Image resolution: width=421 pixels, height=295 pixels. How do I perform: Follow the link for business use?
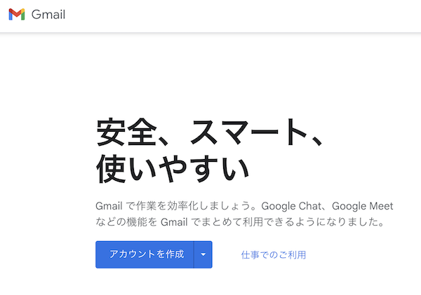274,255
